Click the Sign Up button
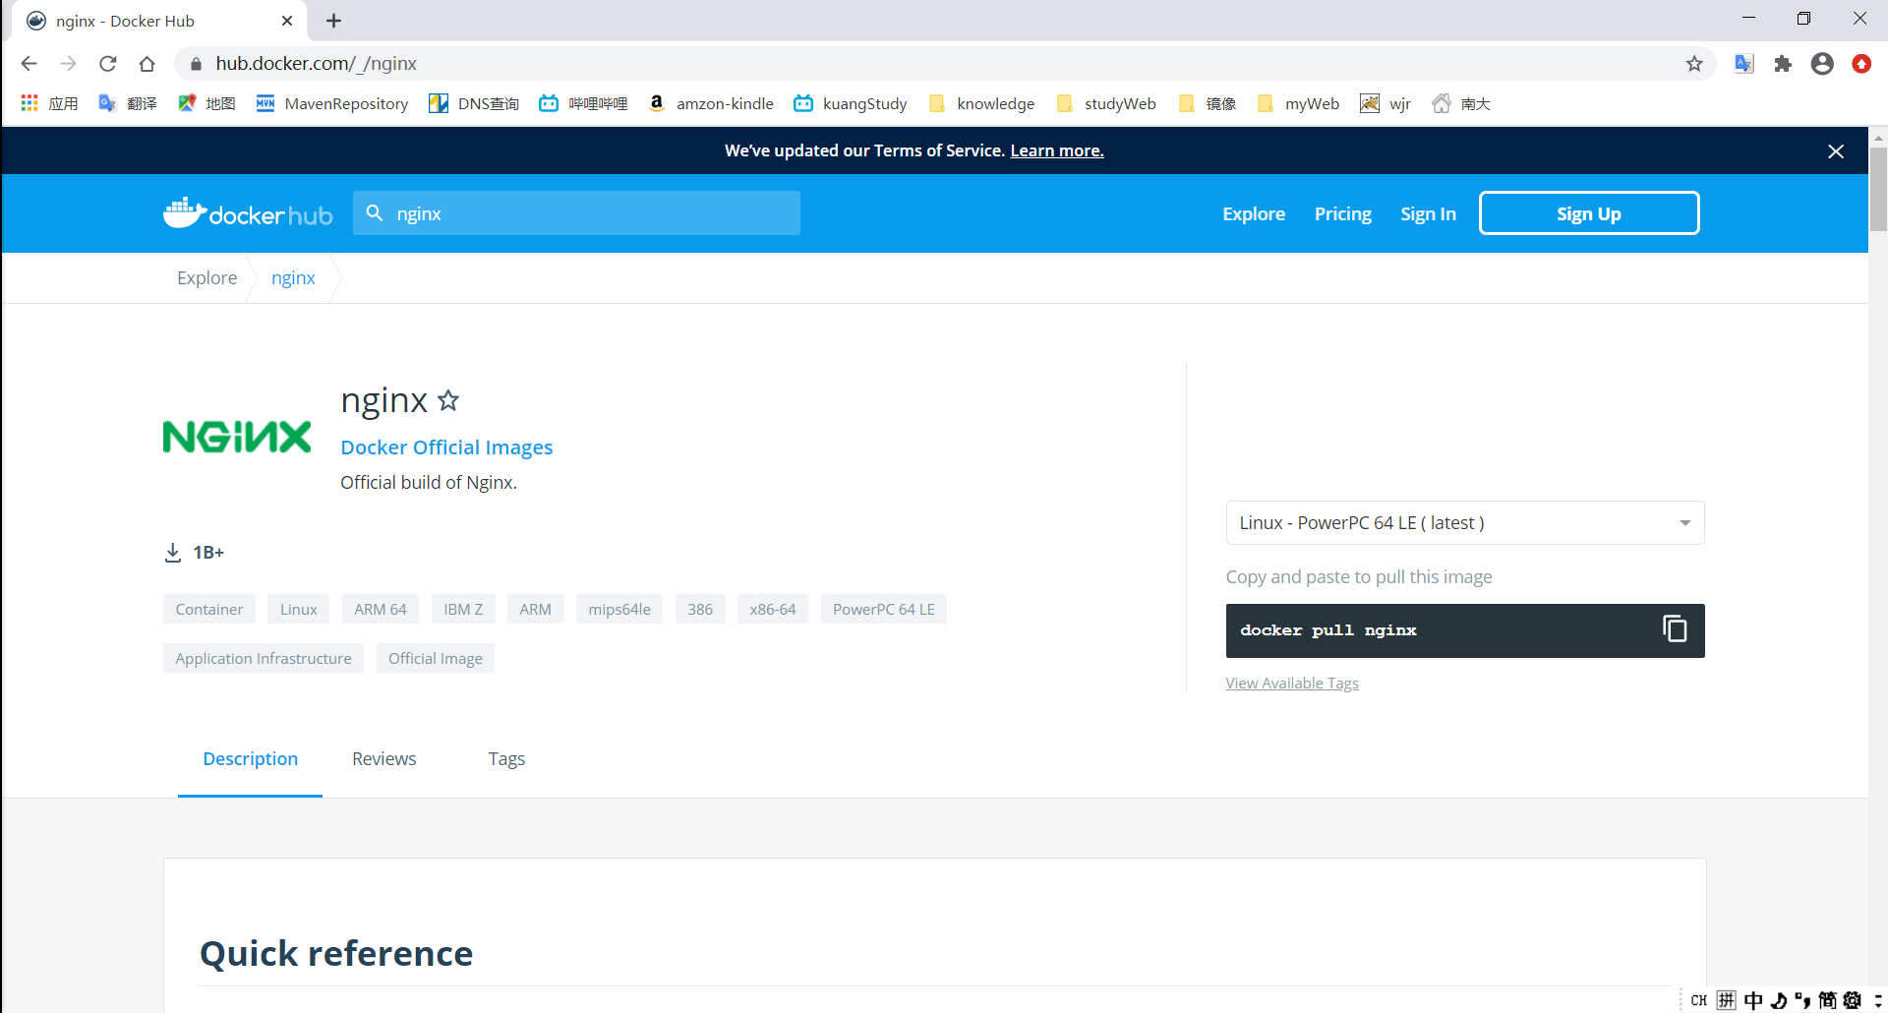 tap(1589, 213)
